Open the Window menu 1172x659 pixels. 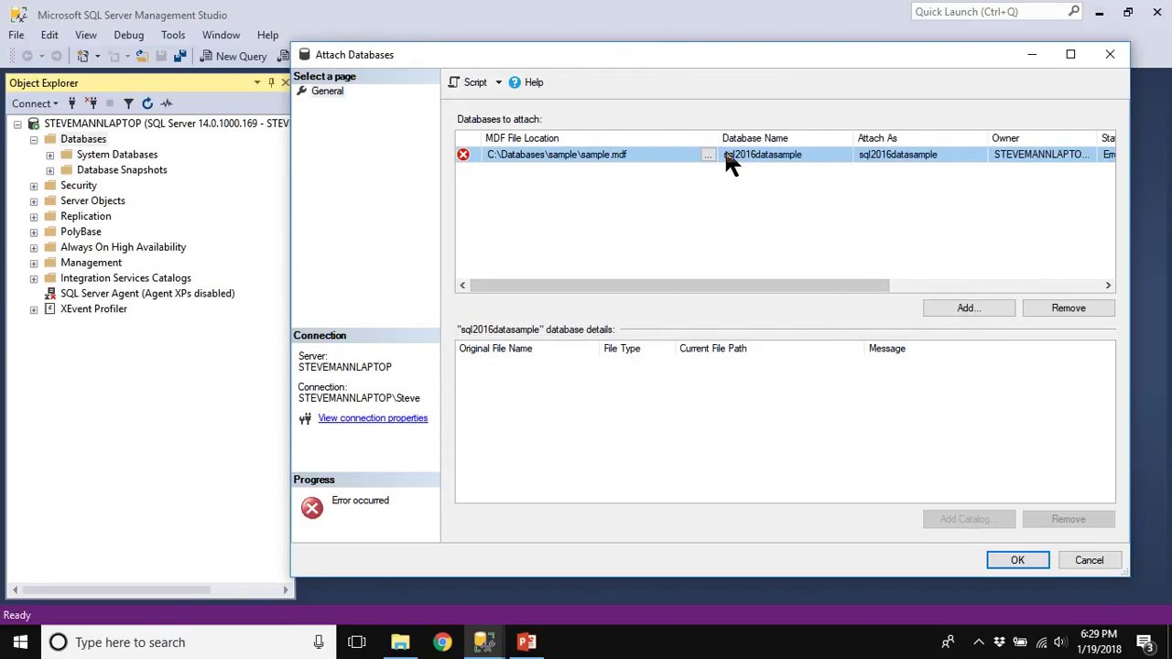[x=221, y=35]
